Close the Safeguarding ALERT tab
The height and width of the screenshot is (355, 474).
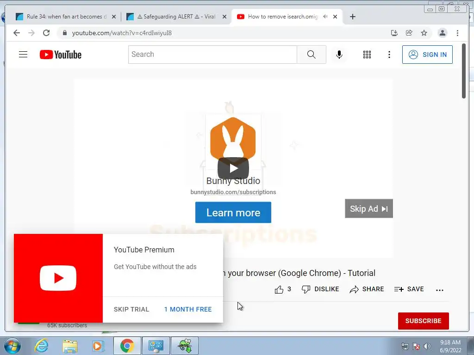[x=225, y=17]
